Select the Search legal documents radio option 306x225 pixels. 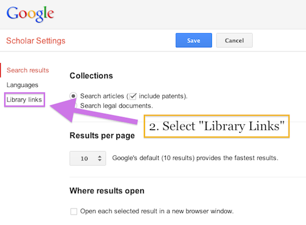coord(75,106)
